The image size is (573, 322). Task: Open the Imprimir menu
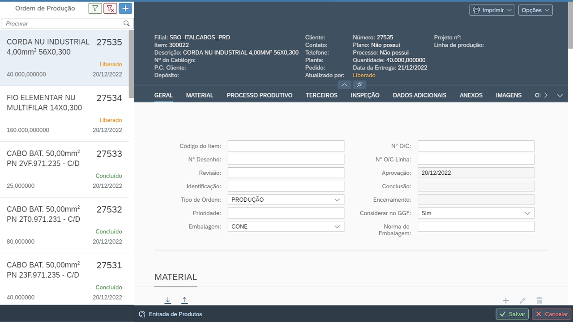click(492, 10)
